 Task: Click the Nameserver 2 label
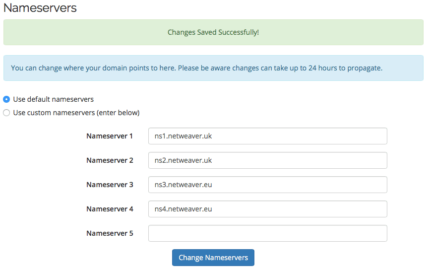tap(110, 160)
